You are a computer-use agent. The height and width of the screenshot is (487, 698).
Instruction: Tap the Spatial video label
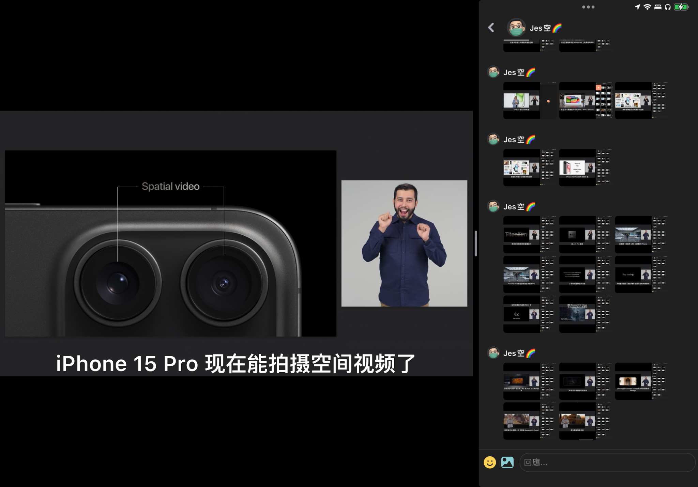pos(170,186)
